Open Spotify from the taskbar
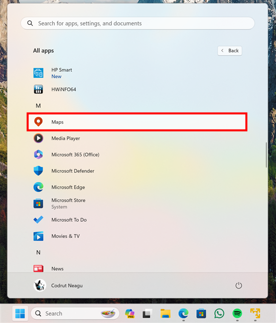 (x=237, y=314)
